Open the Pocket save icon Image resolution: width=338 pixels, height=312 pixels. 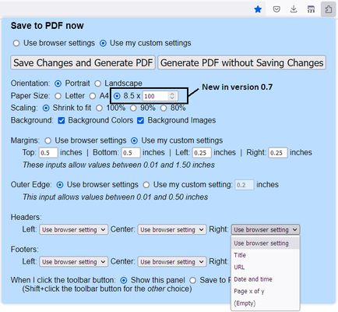pyautogui.click(x=276, y=9)
